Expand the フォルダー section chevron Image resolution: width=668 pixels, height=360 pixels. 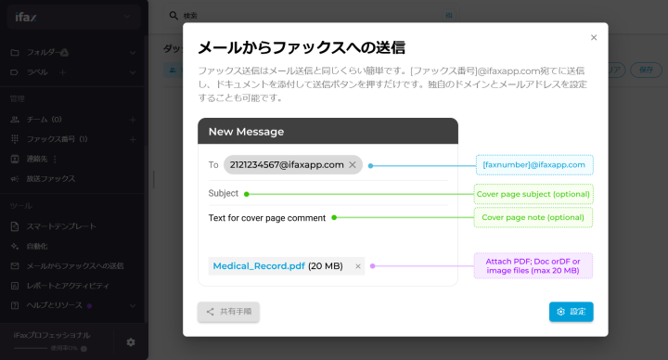(133, 52)
